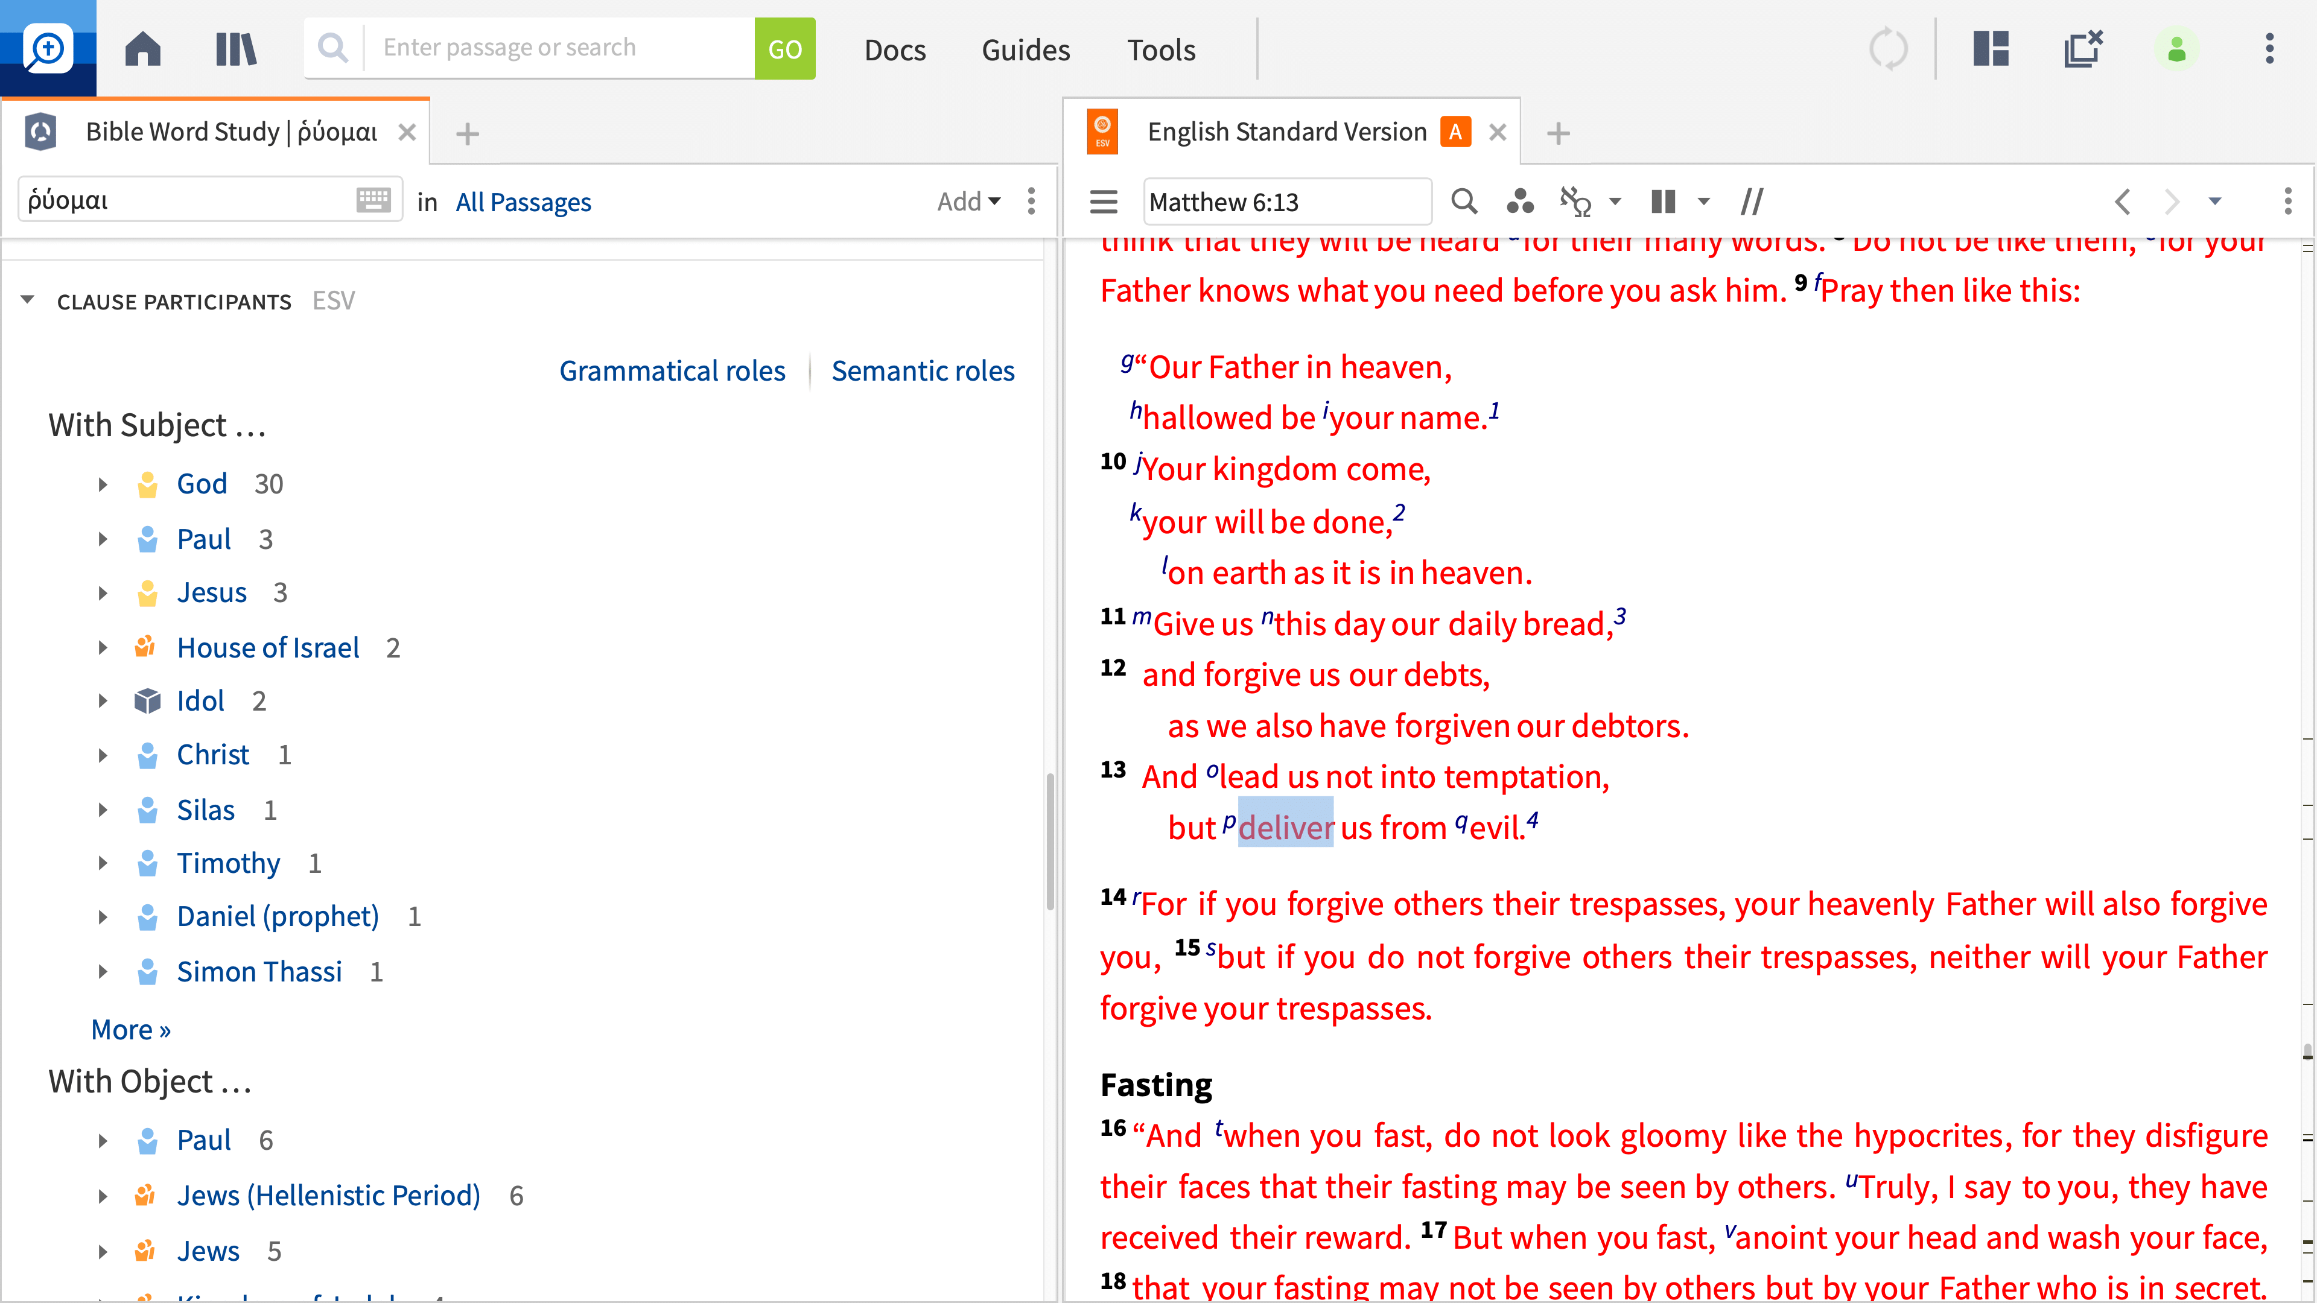2317x1303 pixels.
Task: Open ESV resource search magnifier
Action: 1463,201
